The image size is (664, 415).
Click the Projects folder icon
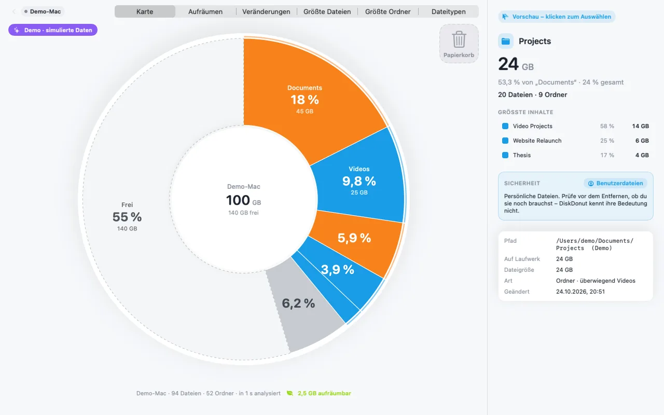coord(506,41)
